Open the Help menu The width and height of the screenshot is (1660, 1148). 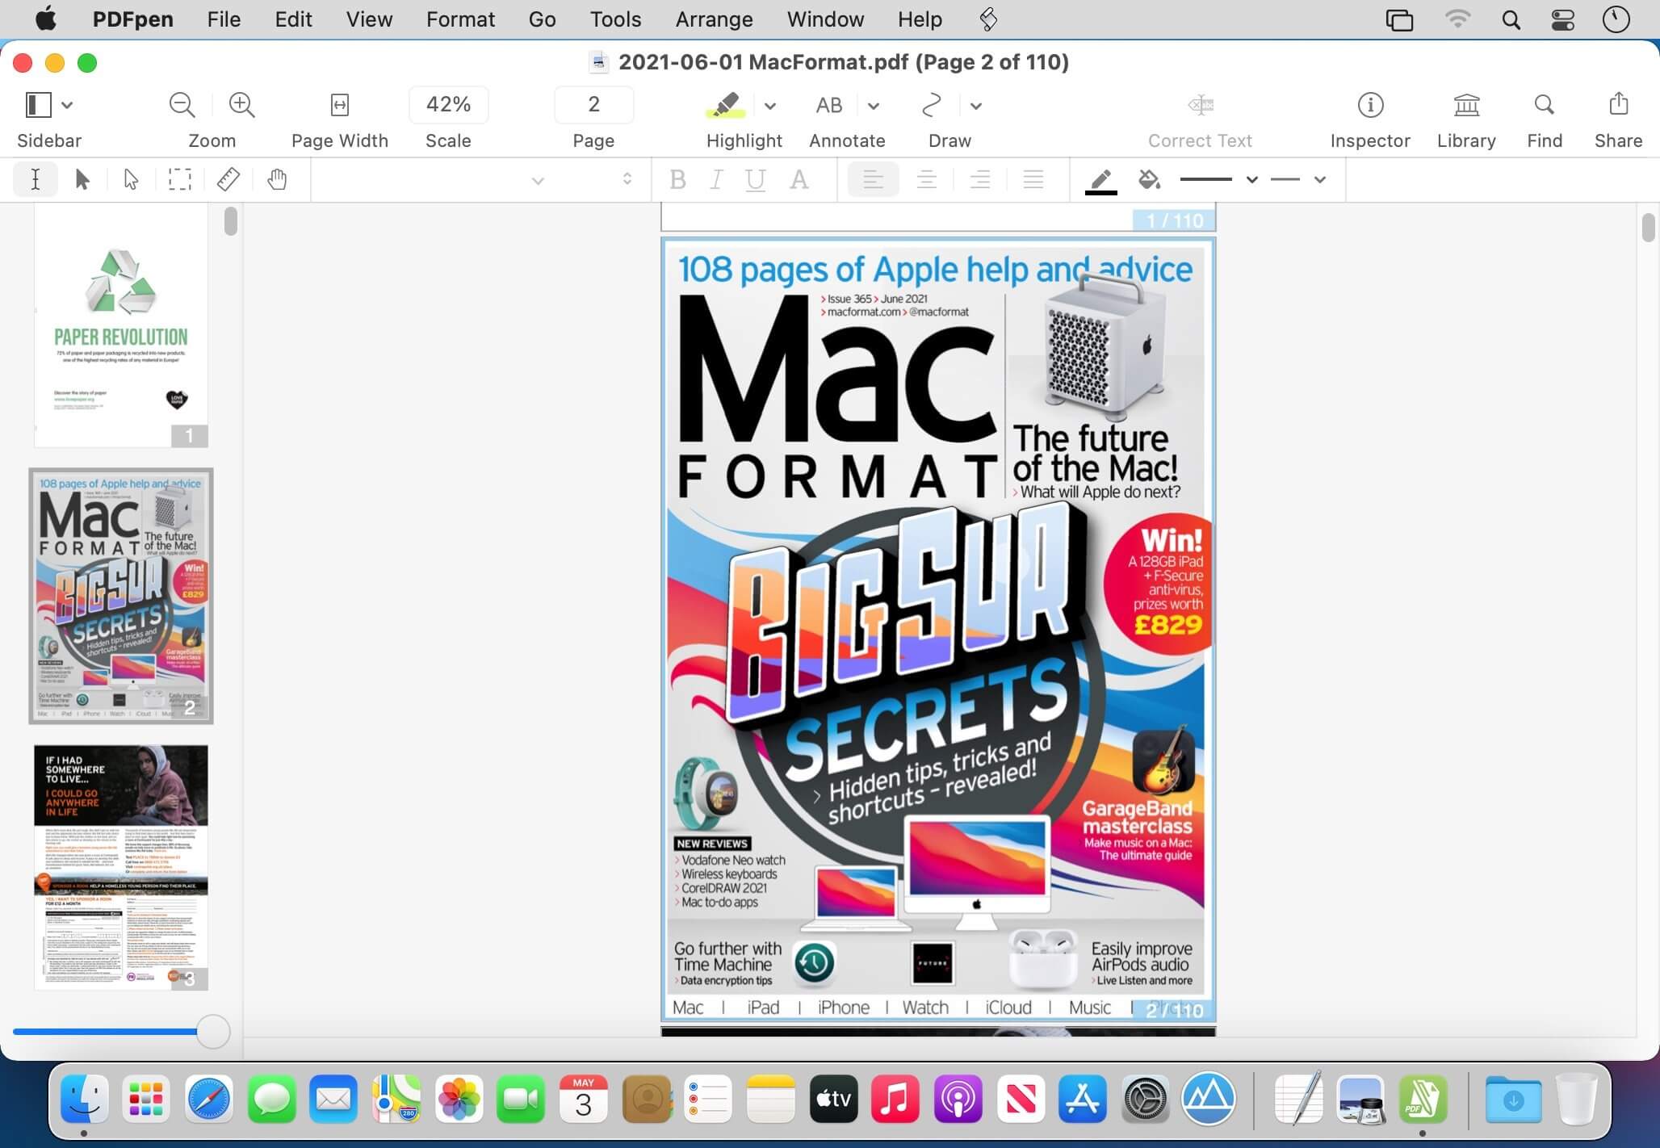point(920,19)
